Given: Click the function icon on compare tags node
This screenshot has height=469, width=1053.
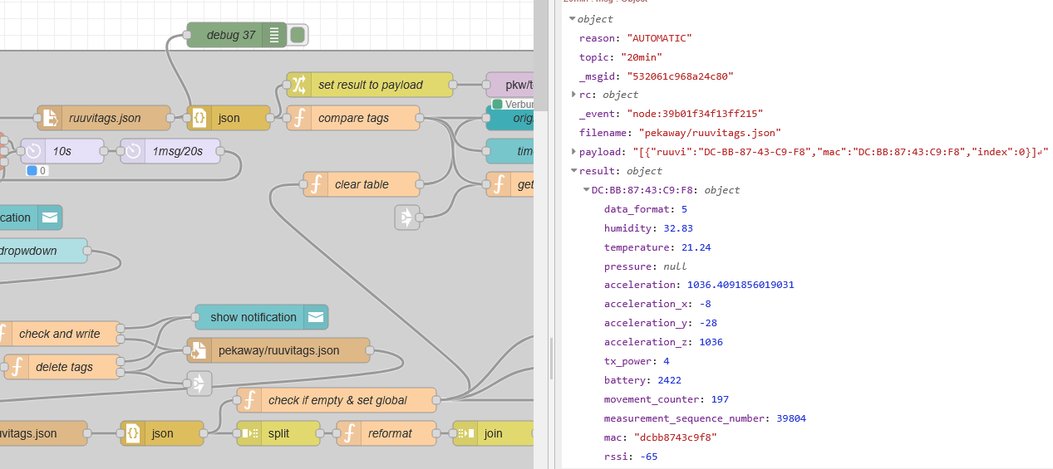Looking at the screenshot, I should [x=299, y=118].
